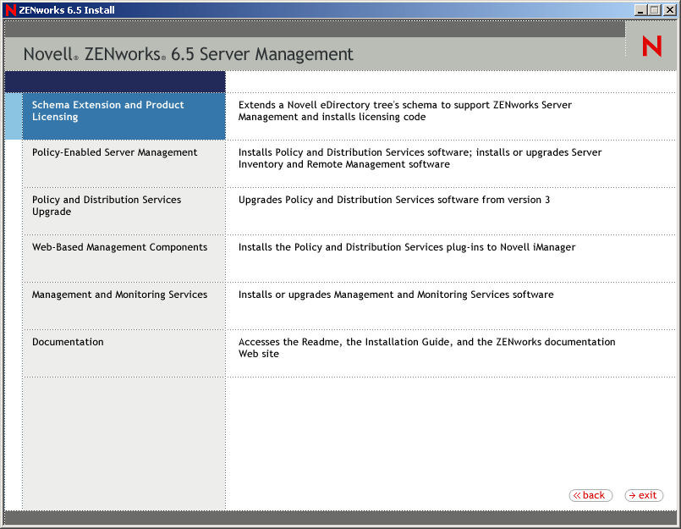Click the ZENworks documentation Web site description
The width and height of the screenshot is (681, 529).
click(x=427, y=347)
